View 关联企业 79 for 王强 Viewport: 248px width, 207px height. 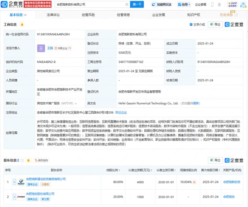tap(63, 48)
